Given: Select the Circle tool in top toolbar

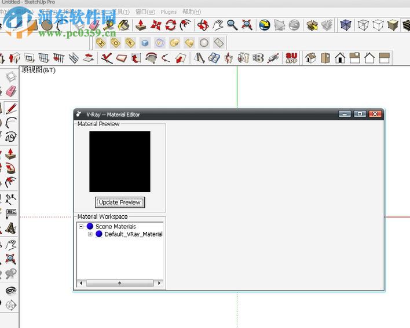Looking at the screenshot, I should point(47,25).
